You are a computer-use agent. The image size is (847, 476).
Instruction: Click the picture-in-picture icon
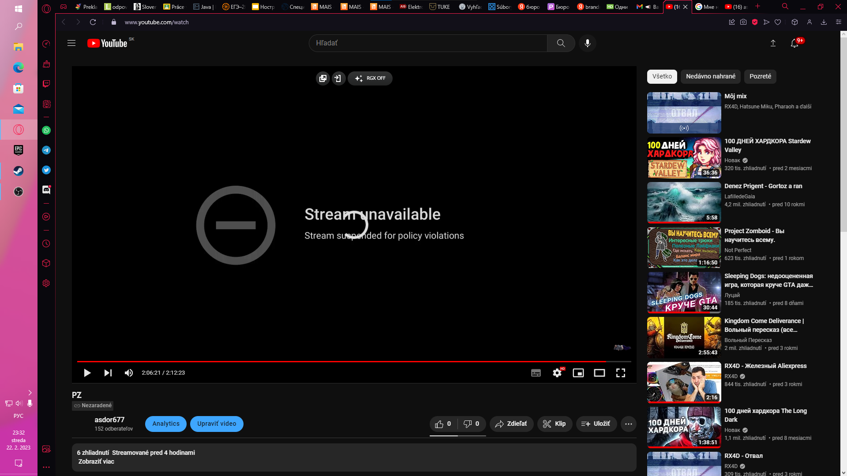578,372
